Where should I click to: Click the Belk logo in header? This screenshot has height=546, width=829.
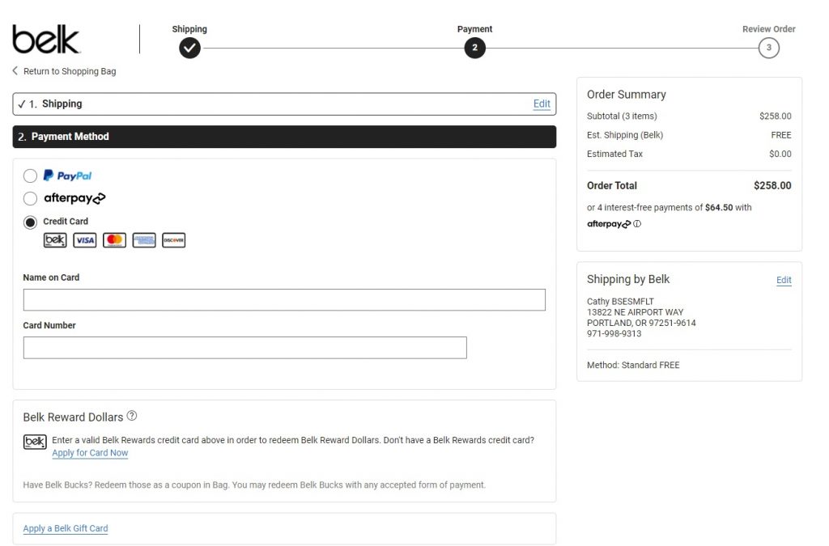[x=46, y=40]
